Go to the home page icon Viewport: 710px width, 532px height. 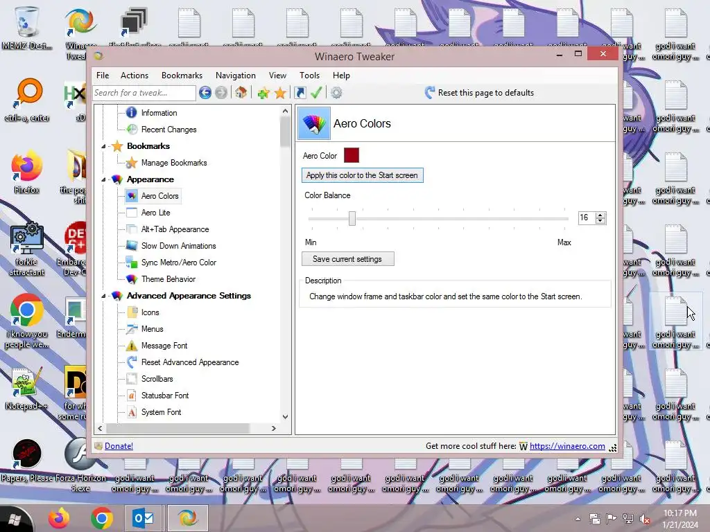[x=241, y=93]
